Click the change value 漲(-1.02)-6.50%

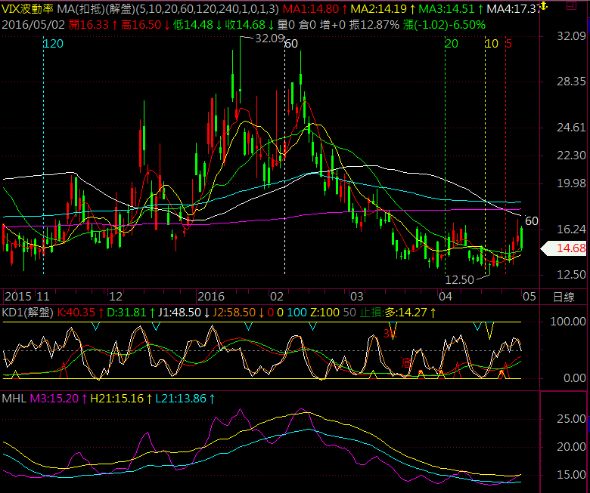coord(444,25)
